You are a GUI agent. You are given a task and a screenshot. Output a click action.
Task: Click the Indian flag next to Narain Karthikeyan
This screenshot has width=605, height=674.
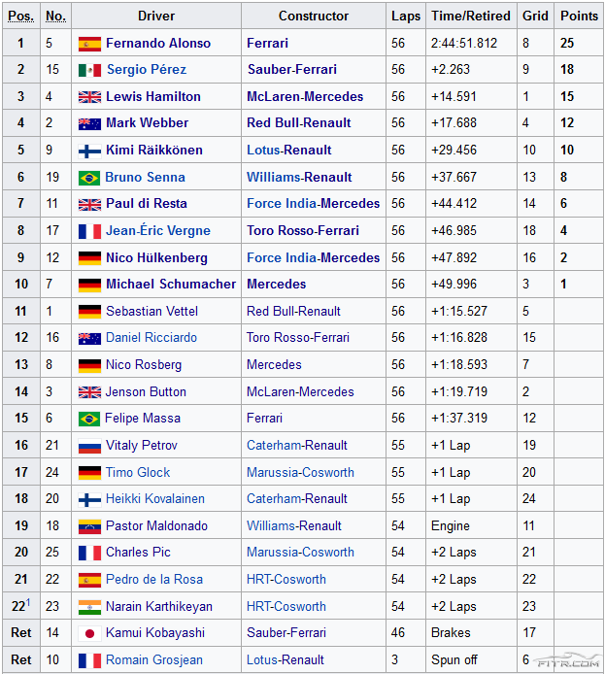[89, 607]
